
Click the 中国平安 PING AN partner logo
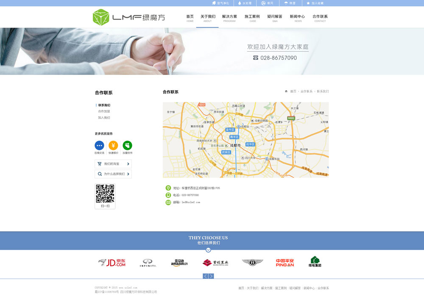click(285, 262)
